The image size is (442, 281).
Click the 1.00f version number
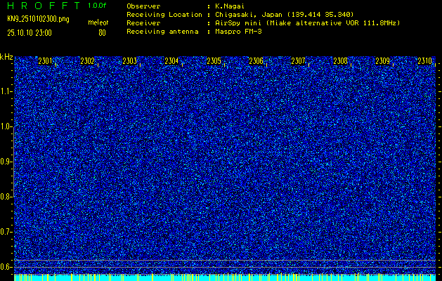click(98, 6)
